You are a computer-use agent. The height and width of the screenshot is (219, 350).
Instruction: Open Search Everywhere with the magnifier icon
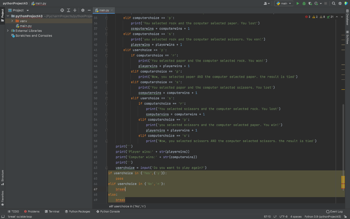[x=334, y=3]
